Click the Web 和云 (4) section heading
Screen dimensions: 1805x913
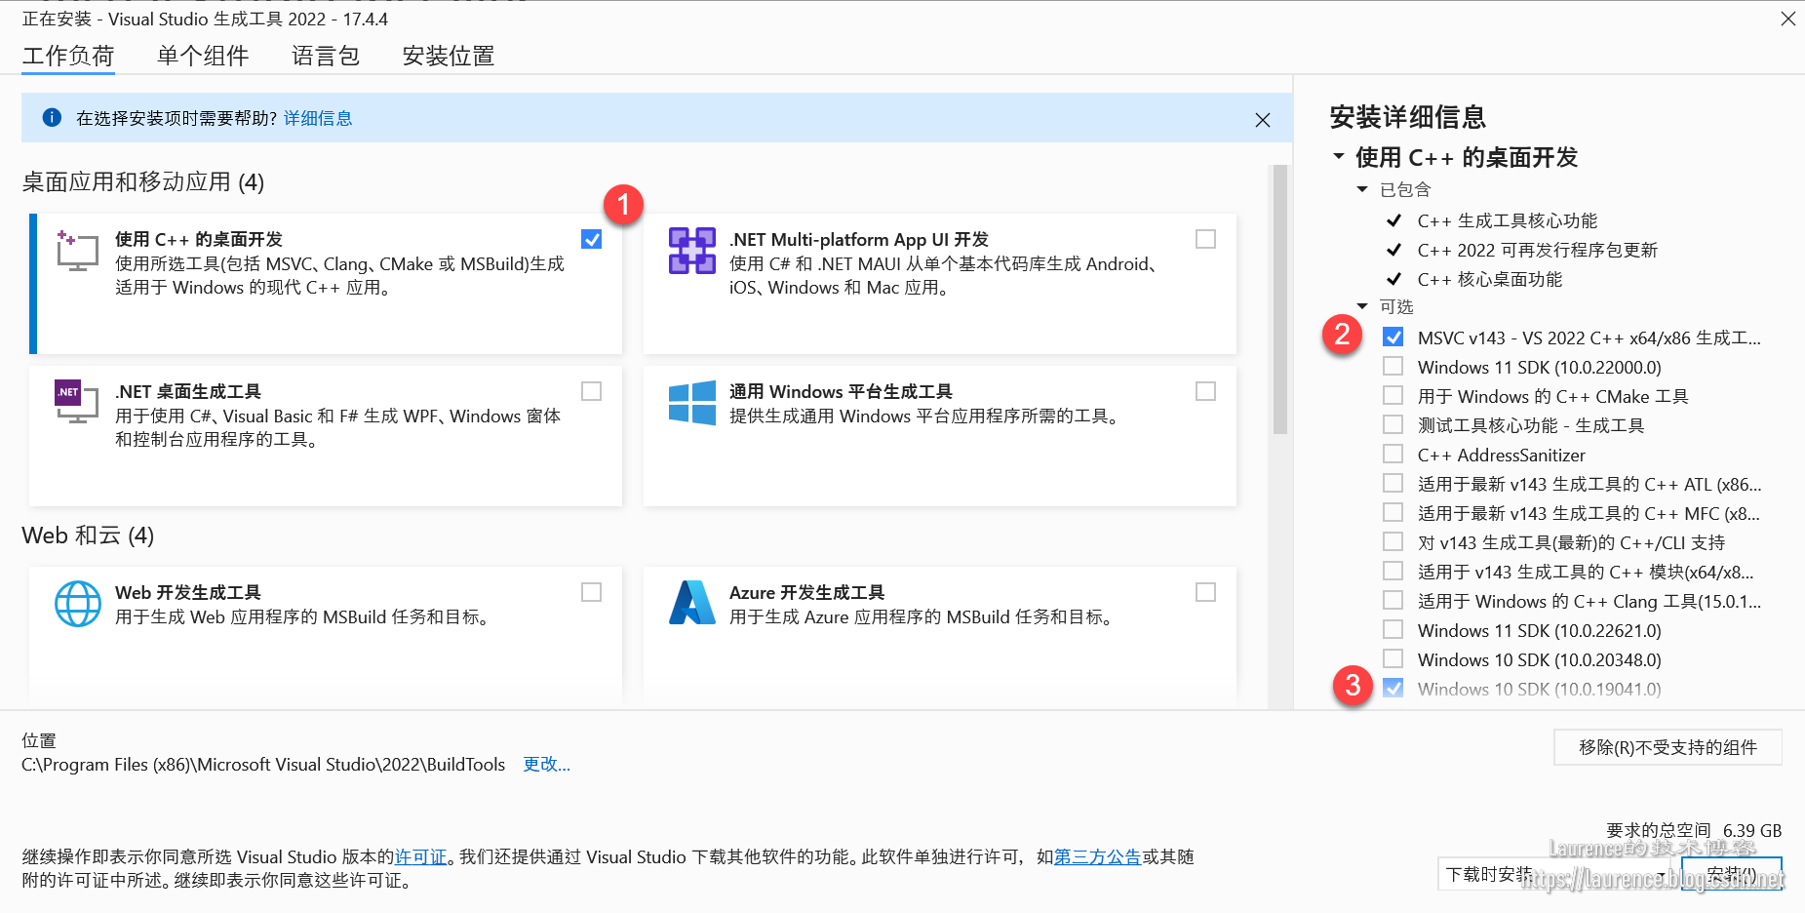pyautogui.click(x=88, y=536)
